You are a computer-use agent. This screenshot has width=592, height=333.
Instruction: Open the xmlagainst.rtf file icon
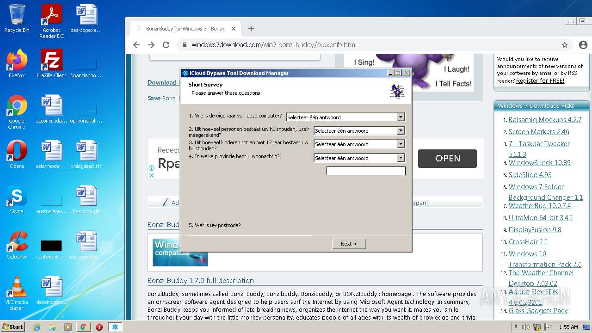point(86,154)
